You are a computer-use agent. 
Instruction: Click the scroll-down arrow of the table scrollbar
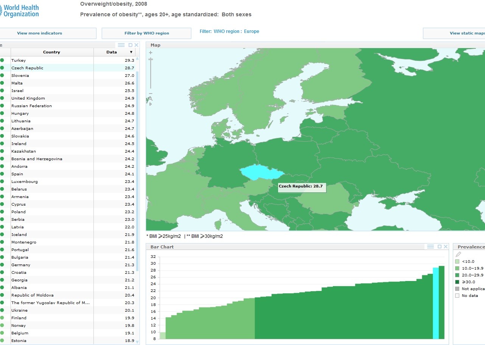click(137, 342)
